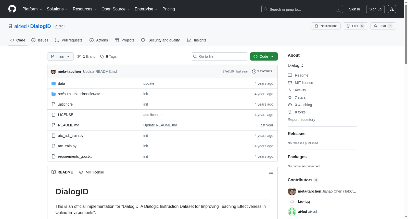Image resolution: width=408 pixels, height=219 pixels.
Task: Click ai4ed contributor avatar
Action: point(292,212)
